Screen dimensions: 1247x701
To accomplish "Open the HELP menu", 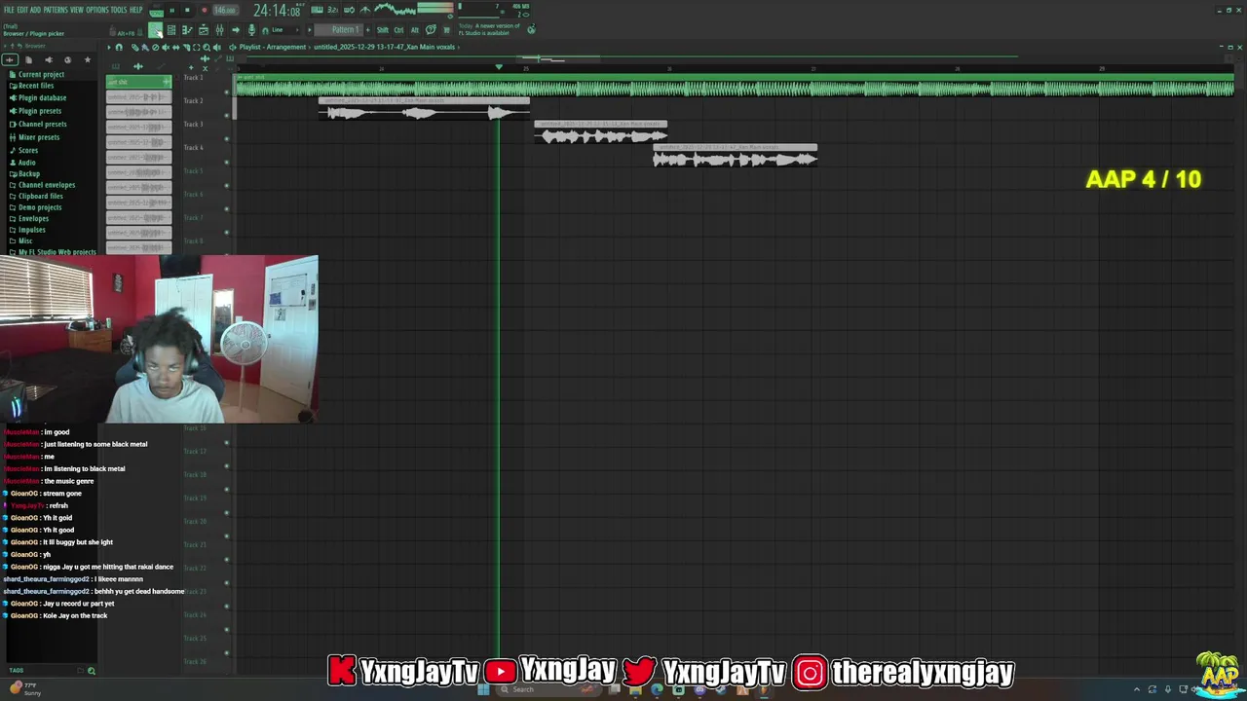I will [x=135, y=10].
